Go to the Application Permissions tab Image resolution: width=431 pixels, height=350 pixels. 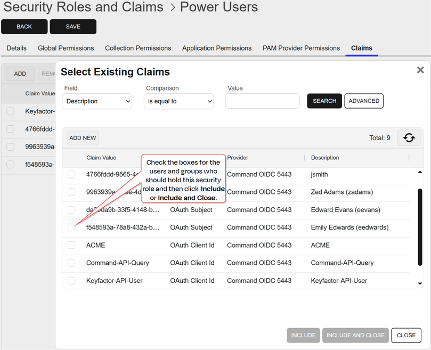point(216,48)
